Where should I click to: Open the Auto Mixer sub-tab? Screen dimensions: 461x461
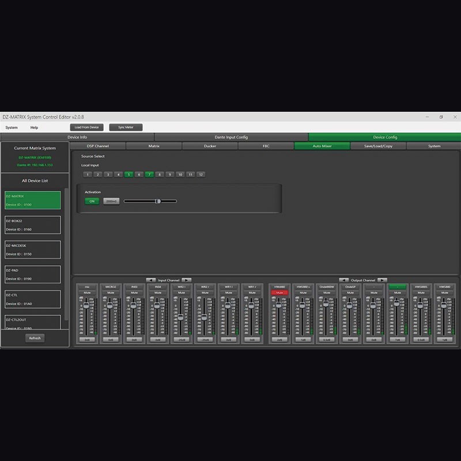(x=322, y=146)
